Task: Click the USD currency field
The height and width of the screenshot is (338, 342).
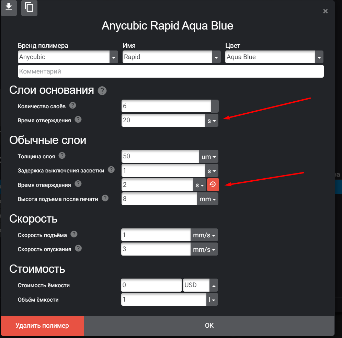Action: coord(196,285)
